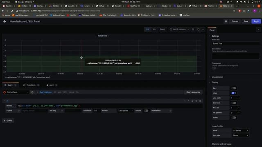Click the zoom out time range icon
This screenshot has width=262, height=147.
[193, 29]
